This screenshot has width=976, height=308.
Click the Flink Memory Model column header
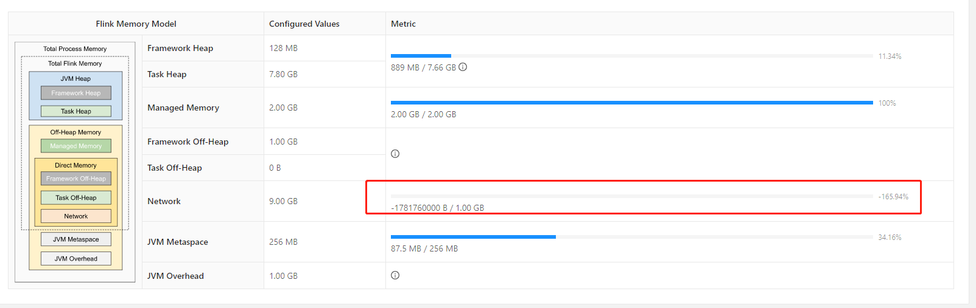coord(136,24)
